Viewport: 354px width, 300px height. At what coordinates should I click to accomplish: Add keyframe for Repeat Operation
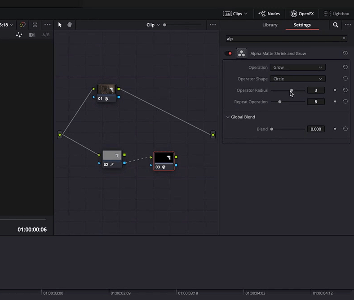coord(335,102)
